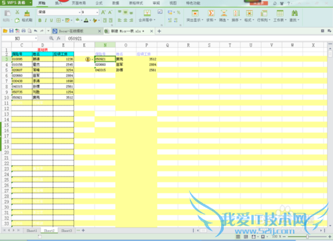The width and height of the screenshot is (333, 241).
Task: Open the 数据 Data tab
Action: [116, 3]
